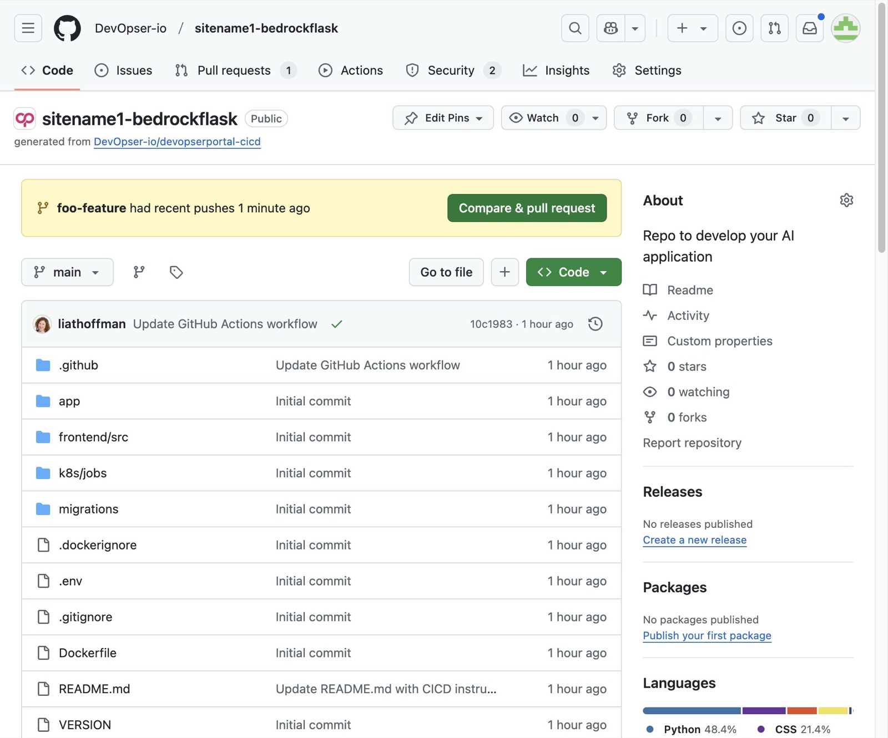Open the Pull requests tab
The width and height of the screenshot is (888, 738).
click(235, 70)
